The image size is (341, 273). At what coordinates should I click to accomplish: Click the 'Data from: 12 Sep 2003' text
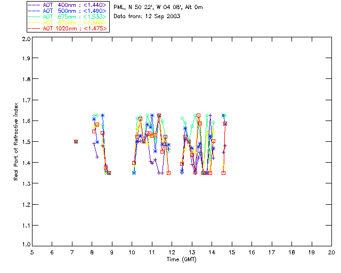click(147, 17)
